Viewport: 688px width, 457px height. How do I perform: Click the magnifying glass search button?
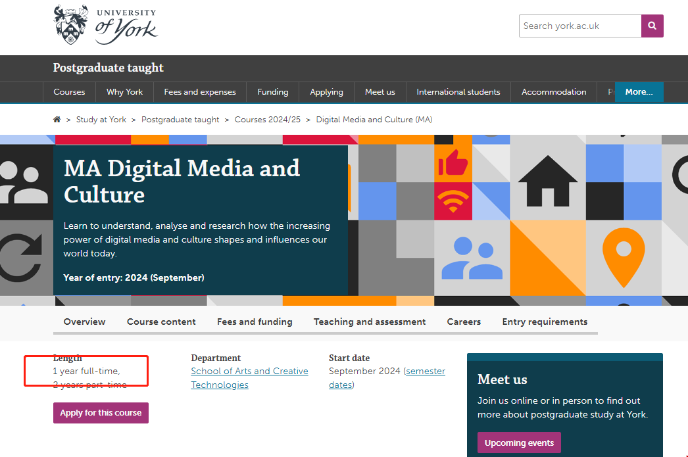(x=652, y=26)
